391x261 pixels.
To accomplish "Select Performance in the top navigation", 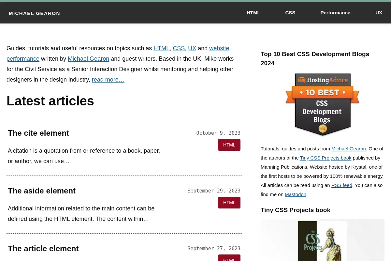I will (335, 13).
